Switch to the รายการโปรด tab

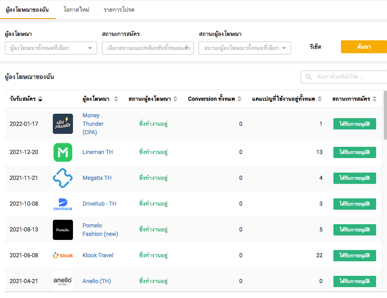(119, 10)
